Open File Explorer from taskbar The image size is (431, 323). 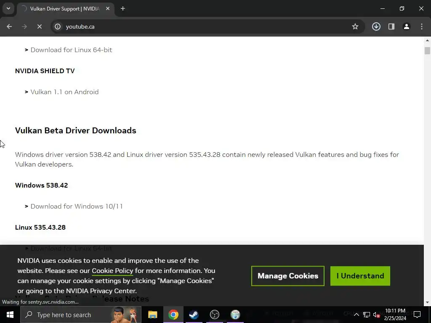coord(152,315)
